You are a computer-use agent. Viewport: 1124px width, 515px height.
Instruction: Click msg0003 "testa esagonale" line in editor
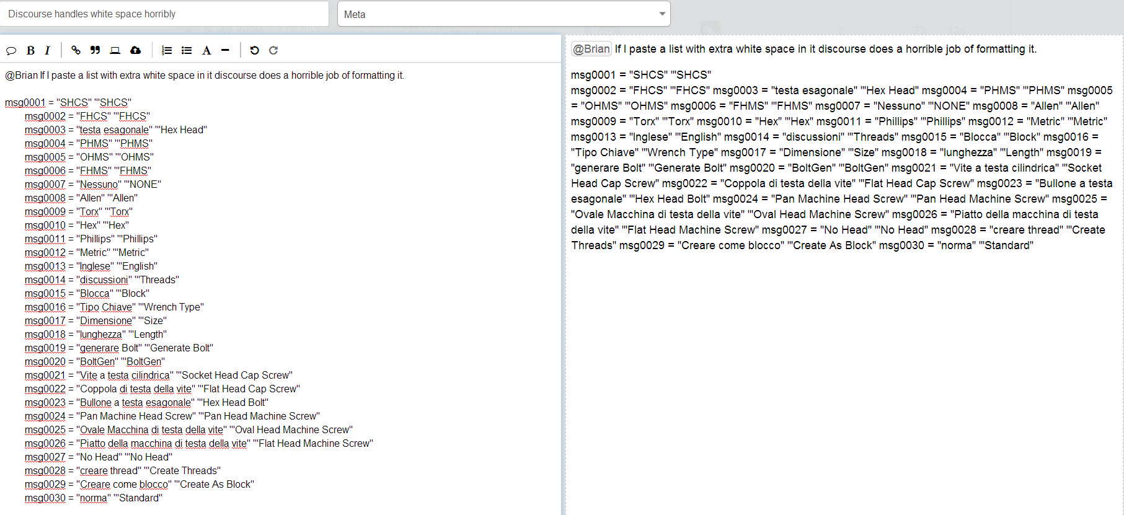[116, 130]
